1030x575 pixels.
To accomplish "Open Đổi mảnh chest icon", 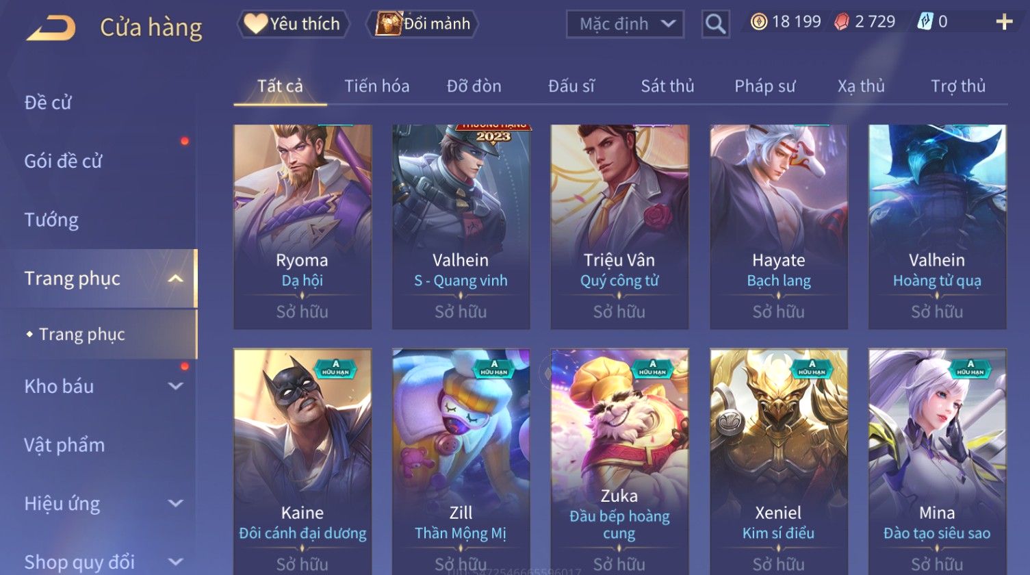I will 422,24.
